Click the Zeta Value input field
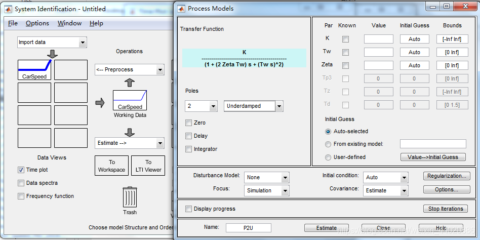Viewport: 480px width, 240px height. [x=378, y=65]
